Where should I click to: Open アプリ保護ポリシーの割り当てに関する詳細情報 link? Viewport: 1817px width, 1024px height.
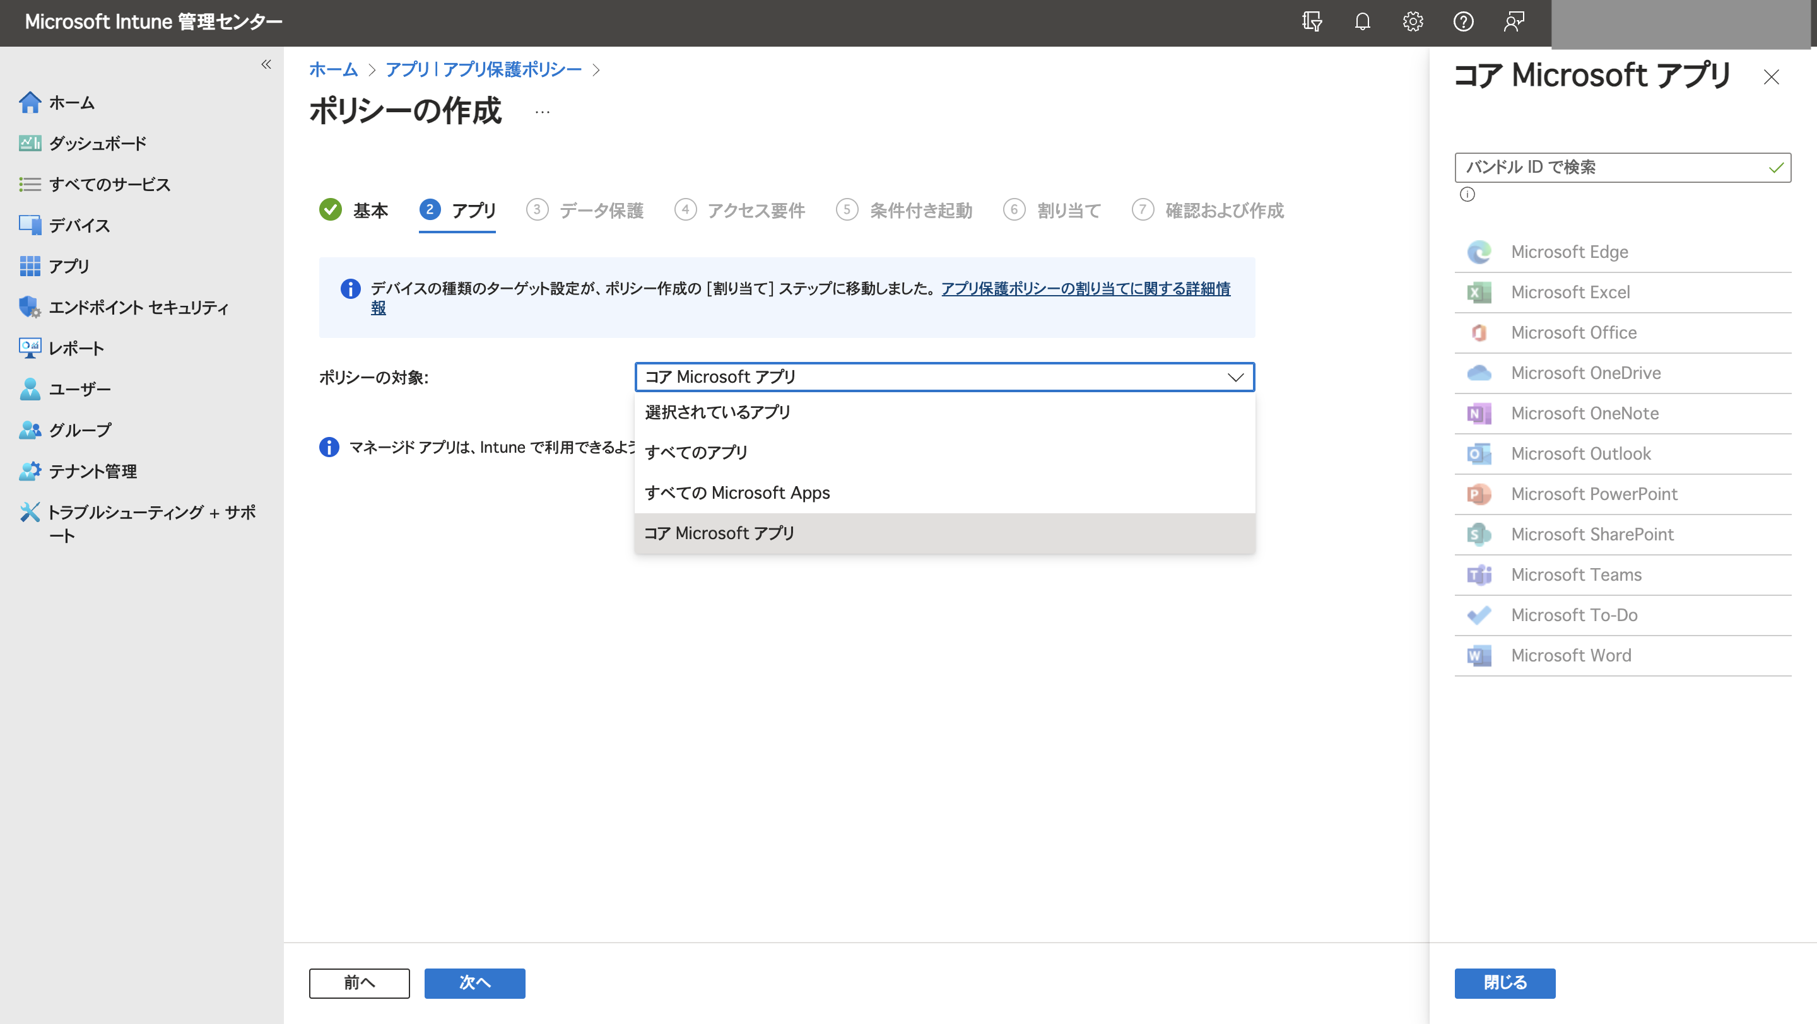(x=1086, y=289)
